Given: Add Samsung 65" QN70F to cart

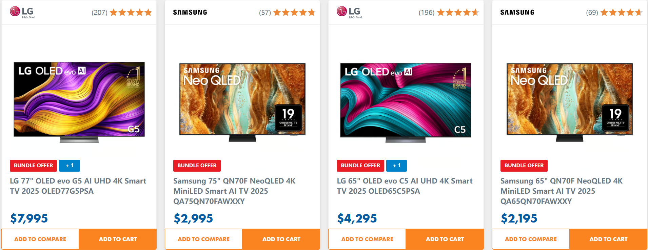Looking at the screenshot, I should (608, 239).
